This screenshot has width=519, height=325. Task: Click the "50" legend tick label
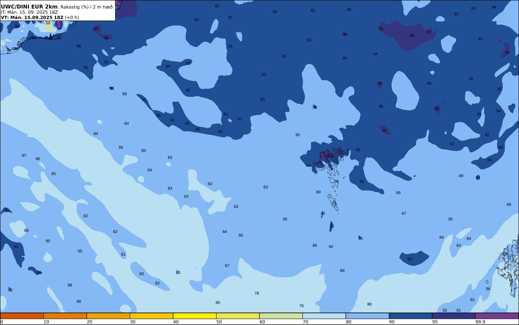pos(219,322)
